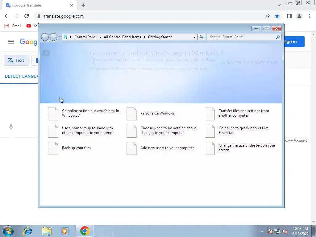Select DETECT LANGUAGE tab
Viewport: 316px width, 237px height.
21,77
